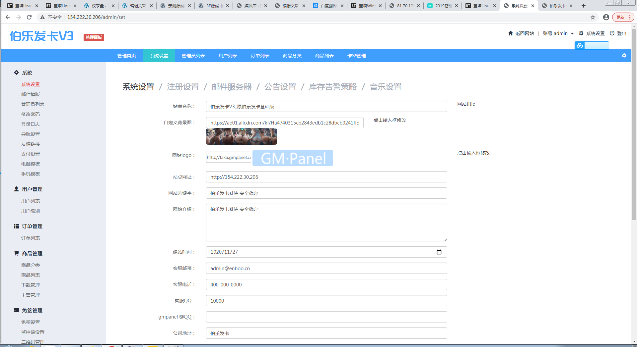
Task: Bookmark this page with star icon
Action: 593,17
